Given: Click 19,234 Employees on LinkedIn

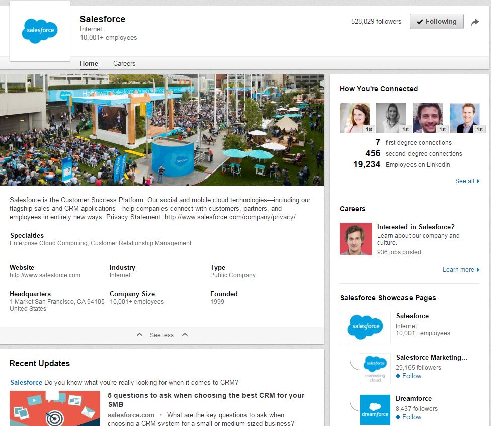Looking at the screenshot, I should [401, 164].
